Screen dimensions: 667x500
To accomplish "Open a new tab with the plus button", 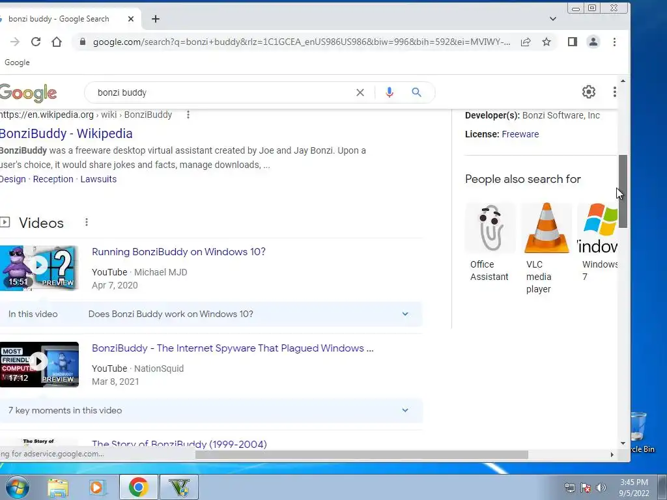I will [156, 19].
